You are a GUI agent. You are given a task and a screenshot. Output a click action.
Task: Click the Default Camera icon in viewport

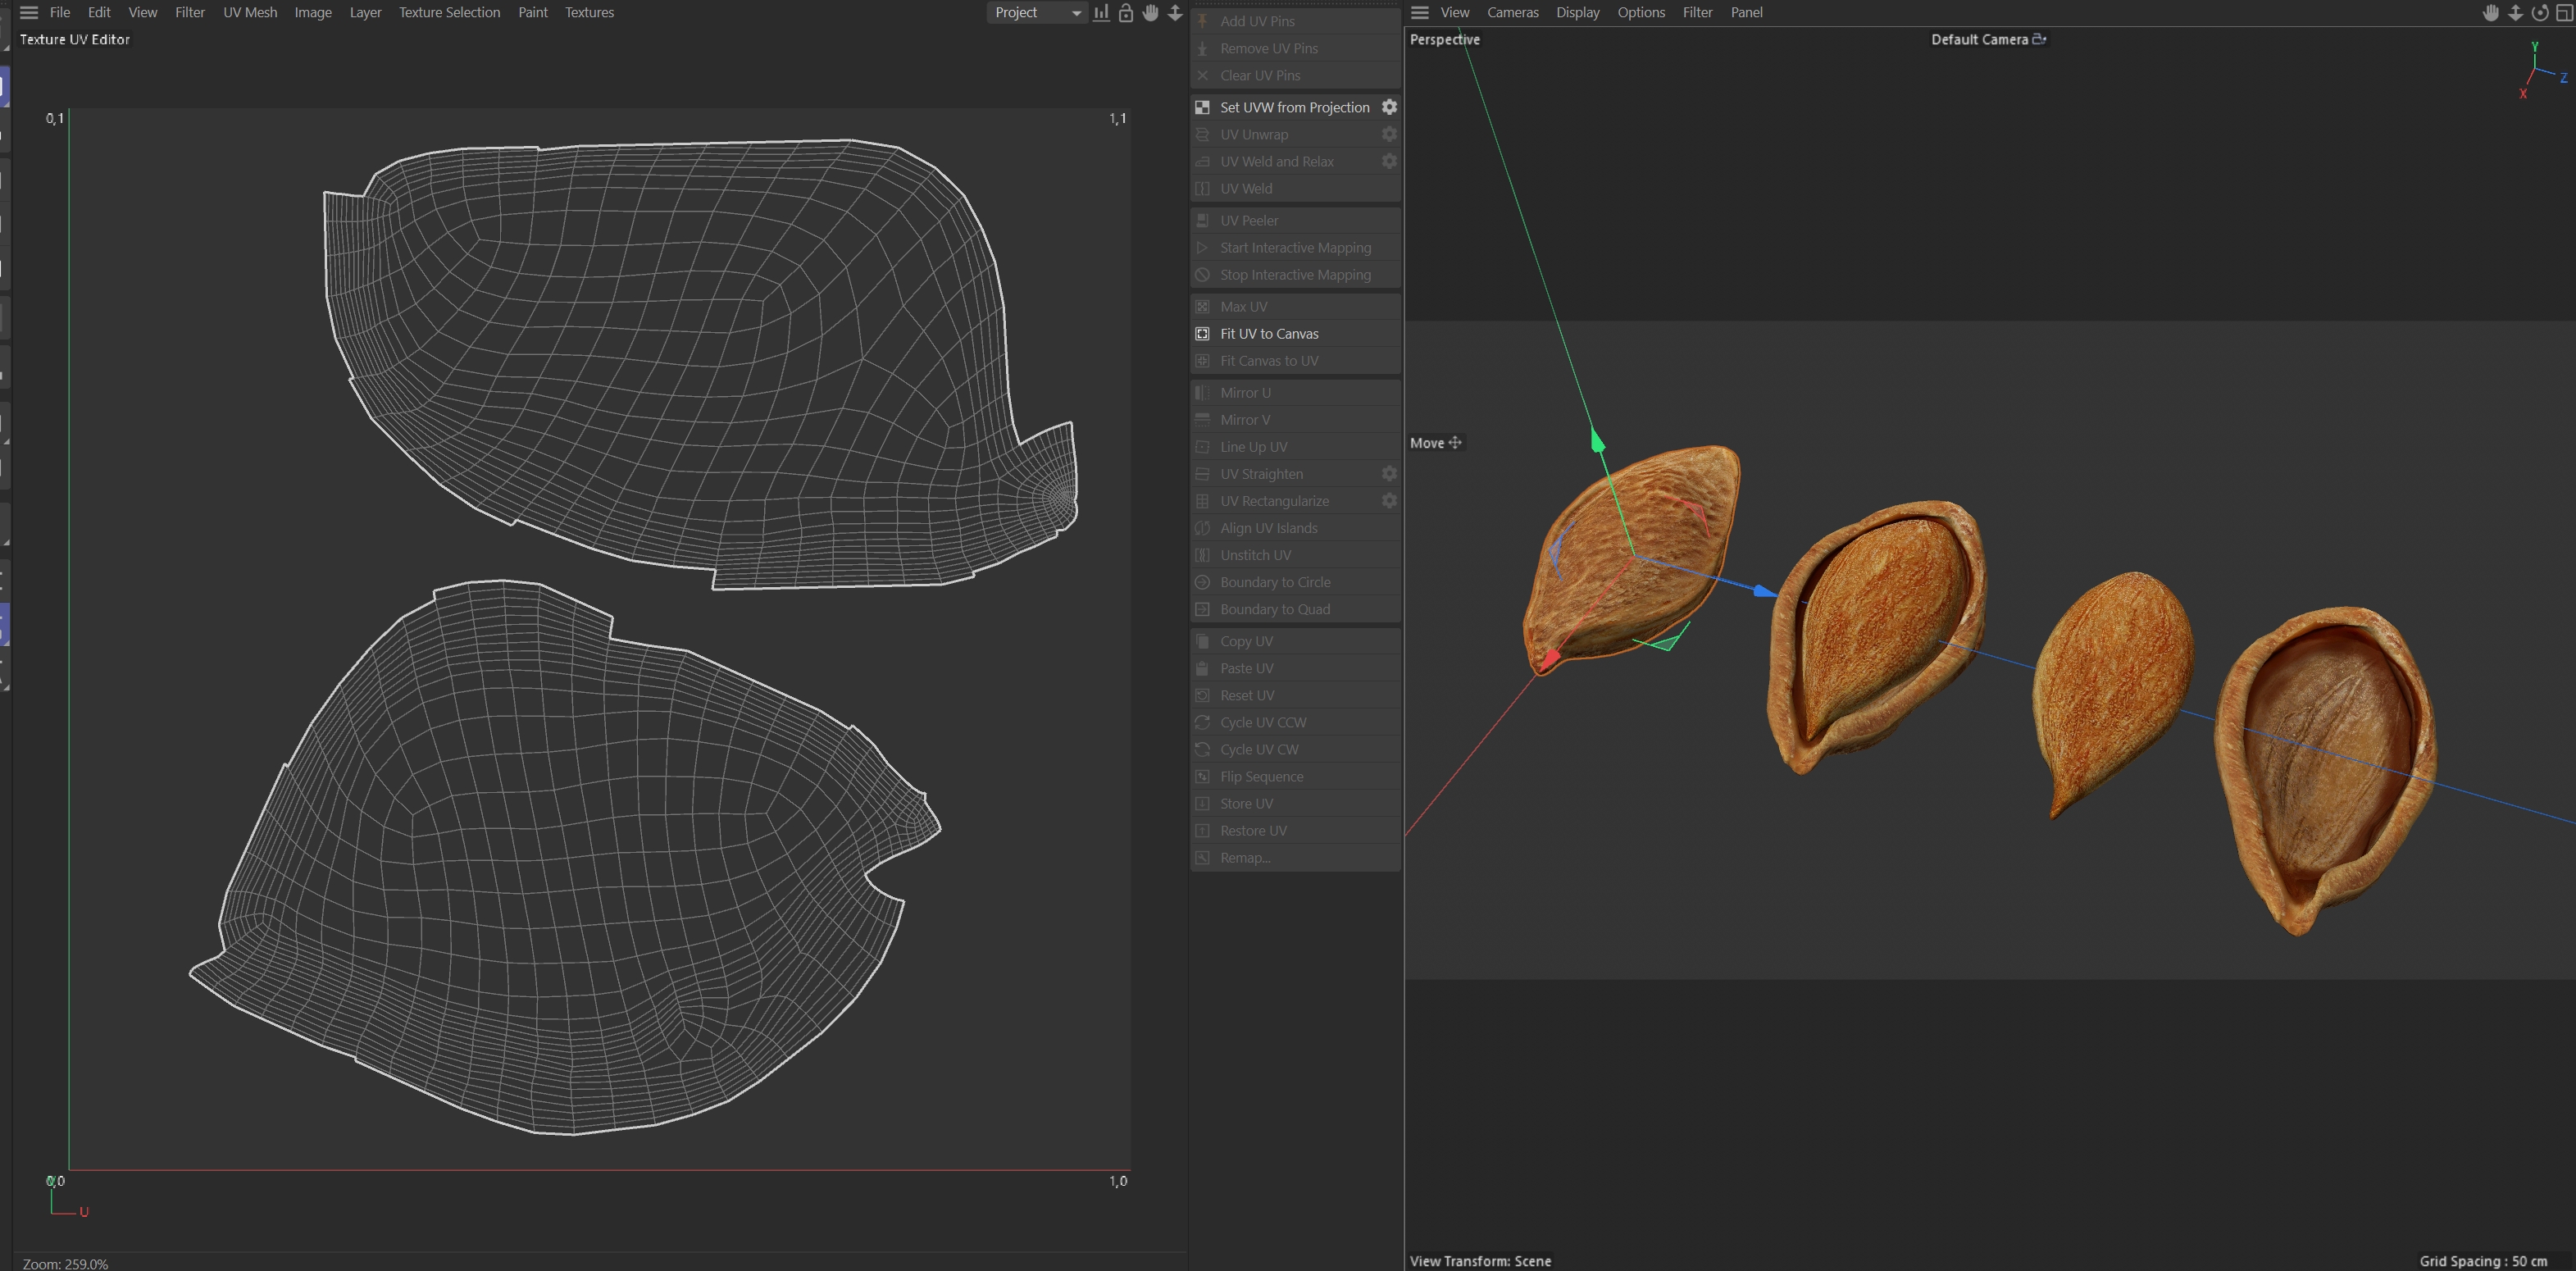[x=2039, y=39]
